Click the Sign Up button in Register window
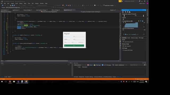 [74, 46]
